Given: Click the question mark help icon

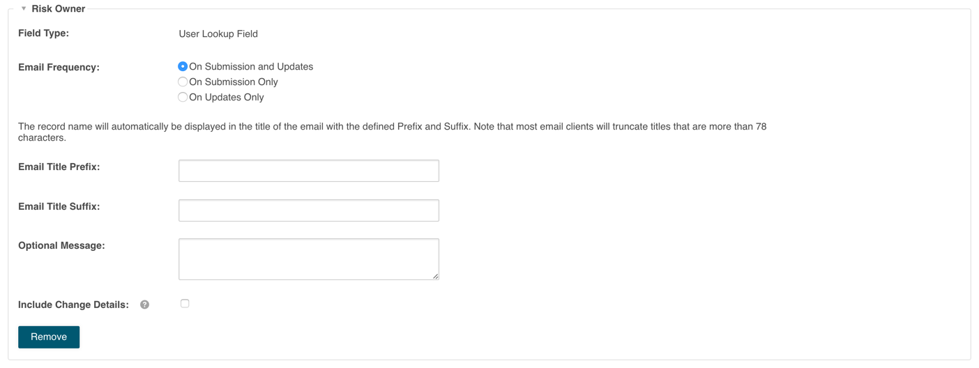Looking at the screenshot, I should pyautogui.click(x=145, y=305).
